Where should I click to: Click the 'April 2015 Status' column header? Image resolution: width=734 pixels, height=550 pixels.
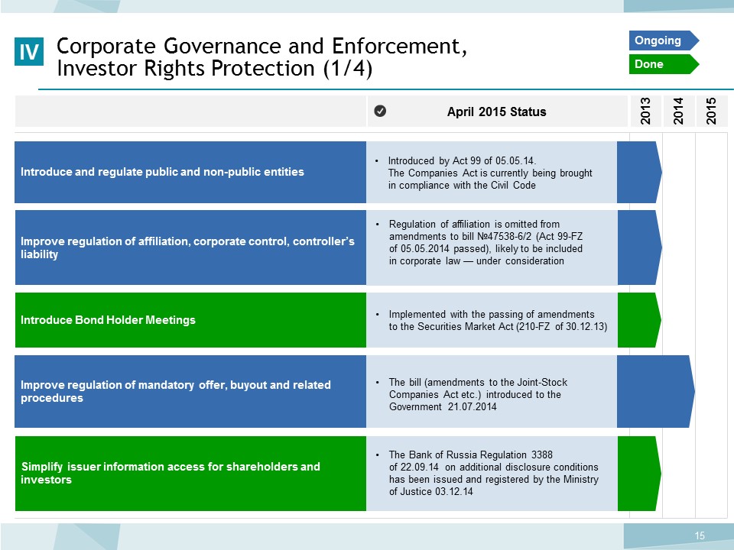[497, 112]
